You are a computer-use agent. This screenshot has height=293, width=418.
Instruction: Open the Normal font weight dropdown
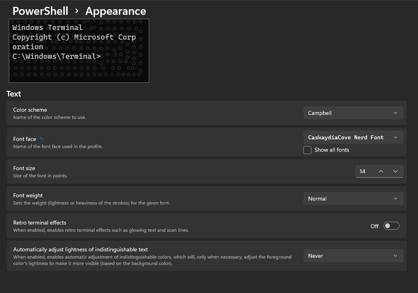click(x=353, y=199)
